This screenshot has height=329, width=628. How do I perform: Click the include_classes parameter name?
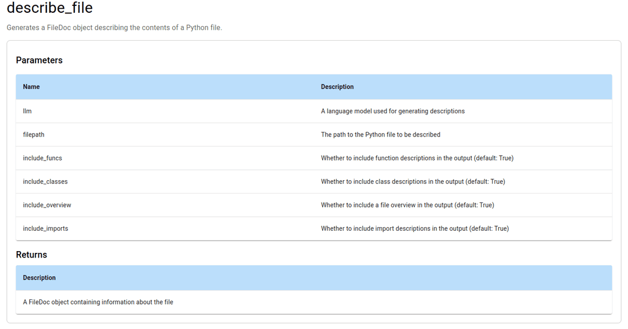45,181
